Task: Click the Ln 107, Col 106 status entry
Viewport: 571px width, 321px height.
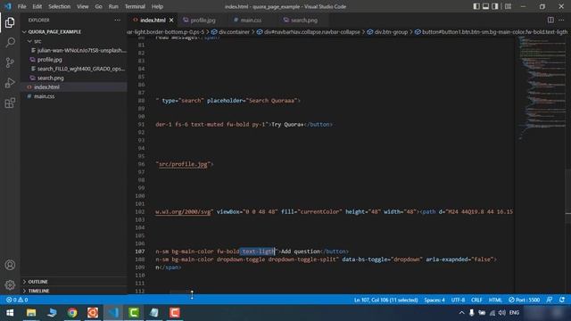Action: tap(385, 300)
